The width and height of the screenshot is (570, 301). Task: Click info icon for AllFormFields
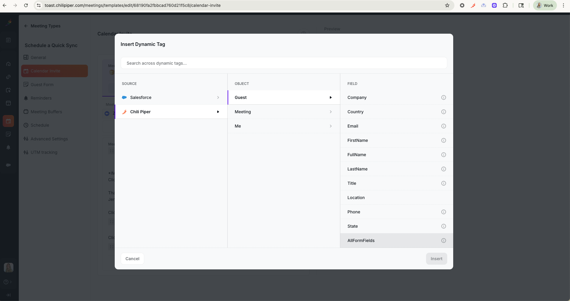[443, 241]
